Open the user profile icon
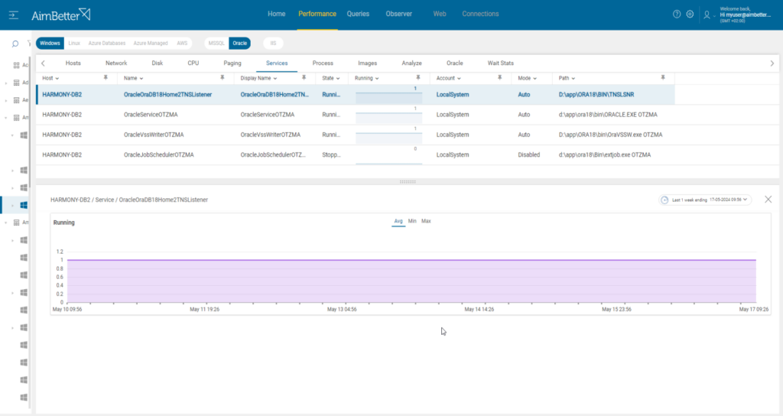This screenshot has height=416, width=783. pyautogui.click(x=707, y=15)
